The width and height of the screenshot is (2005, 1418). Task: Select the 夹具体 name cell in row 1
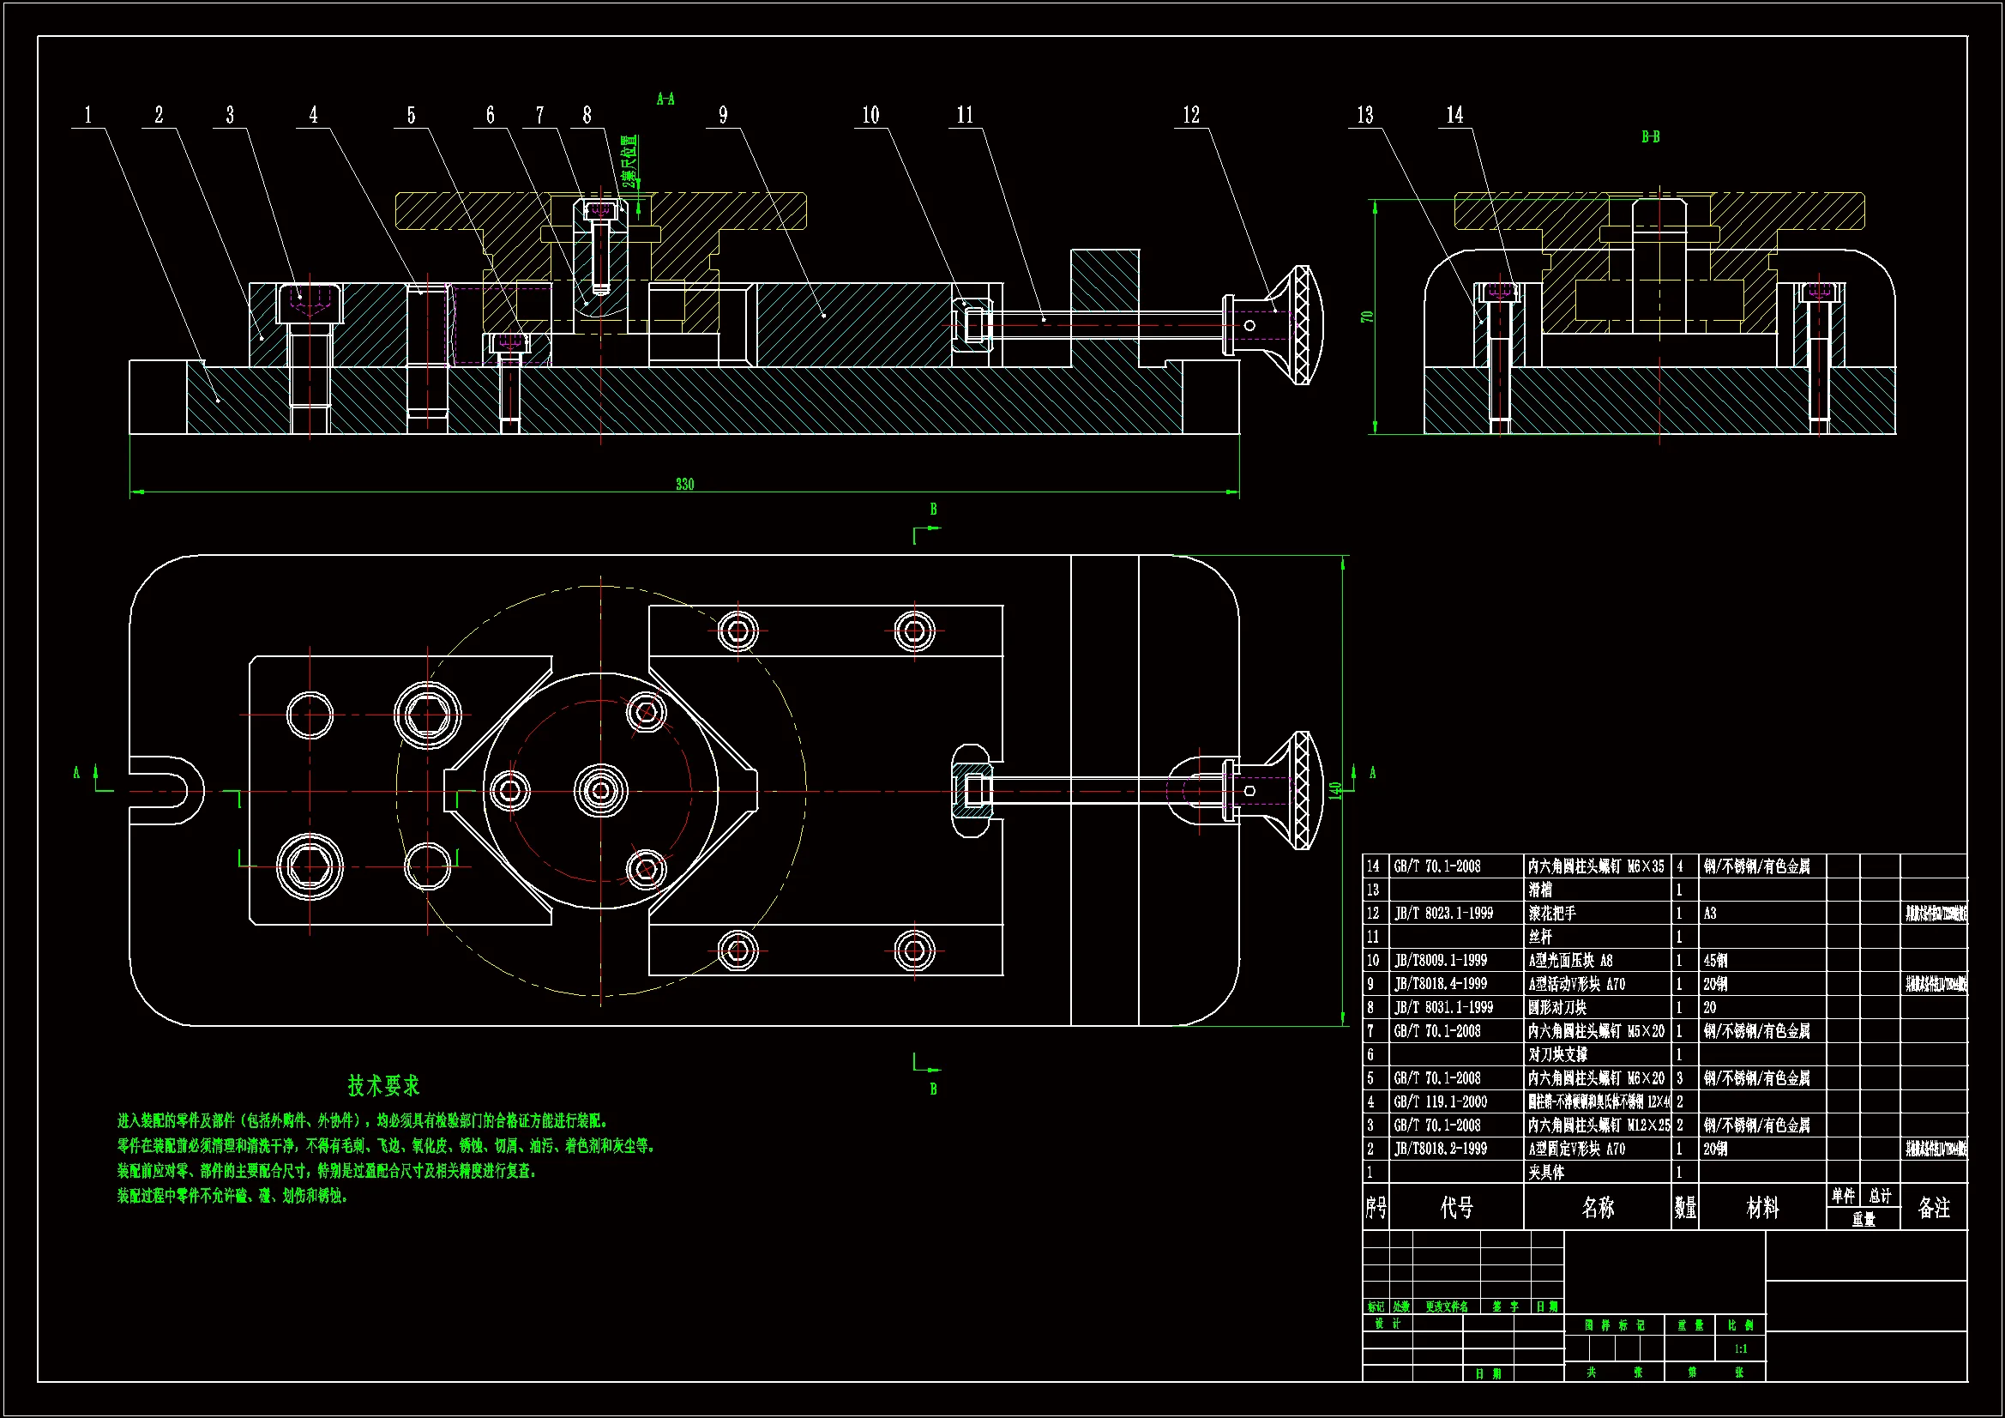click(x=1546, y=1173)
